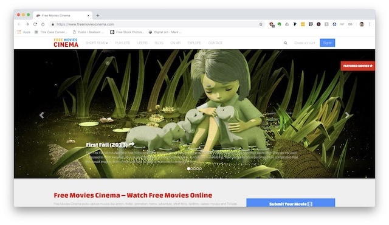
Task: Click the blue circular extension icon
Action: click(x=334, y=24)
